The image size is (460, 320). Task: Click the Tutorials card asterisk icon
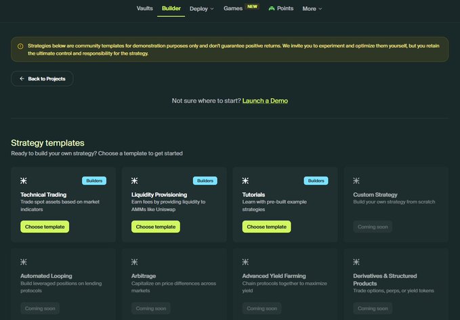(x=245, y=181)
